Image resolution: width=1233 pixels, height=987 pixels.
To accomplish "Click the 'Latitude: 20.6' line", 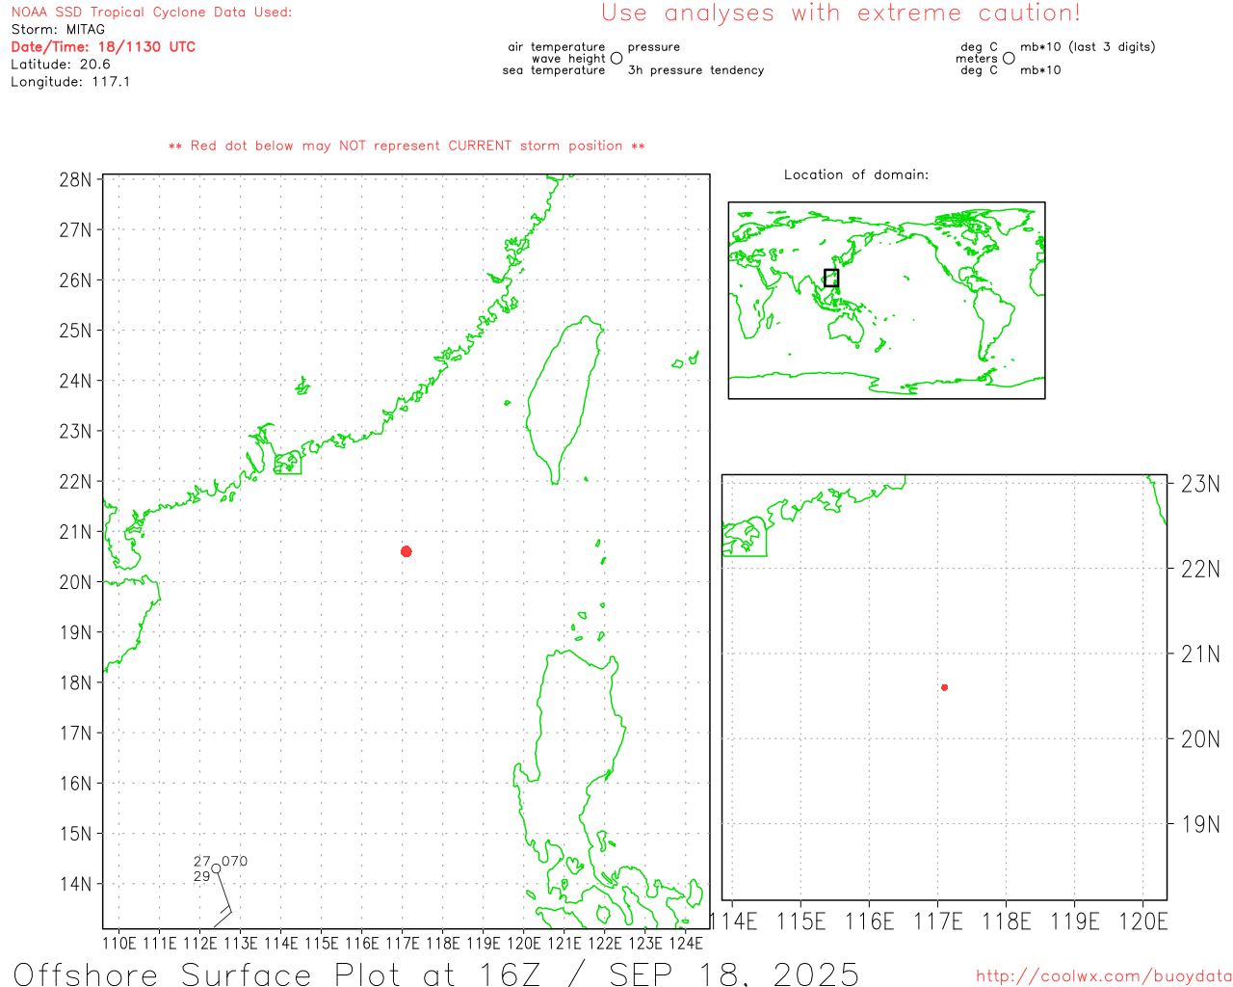I will pyautogui.click(x=61, y=65).
